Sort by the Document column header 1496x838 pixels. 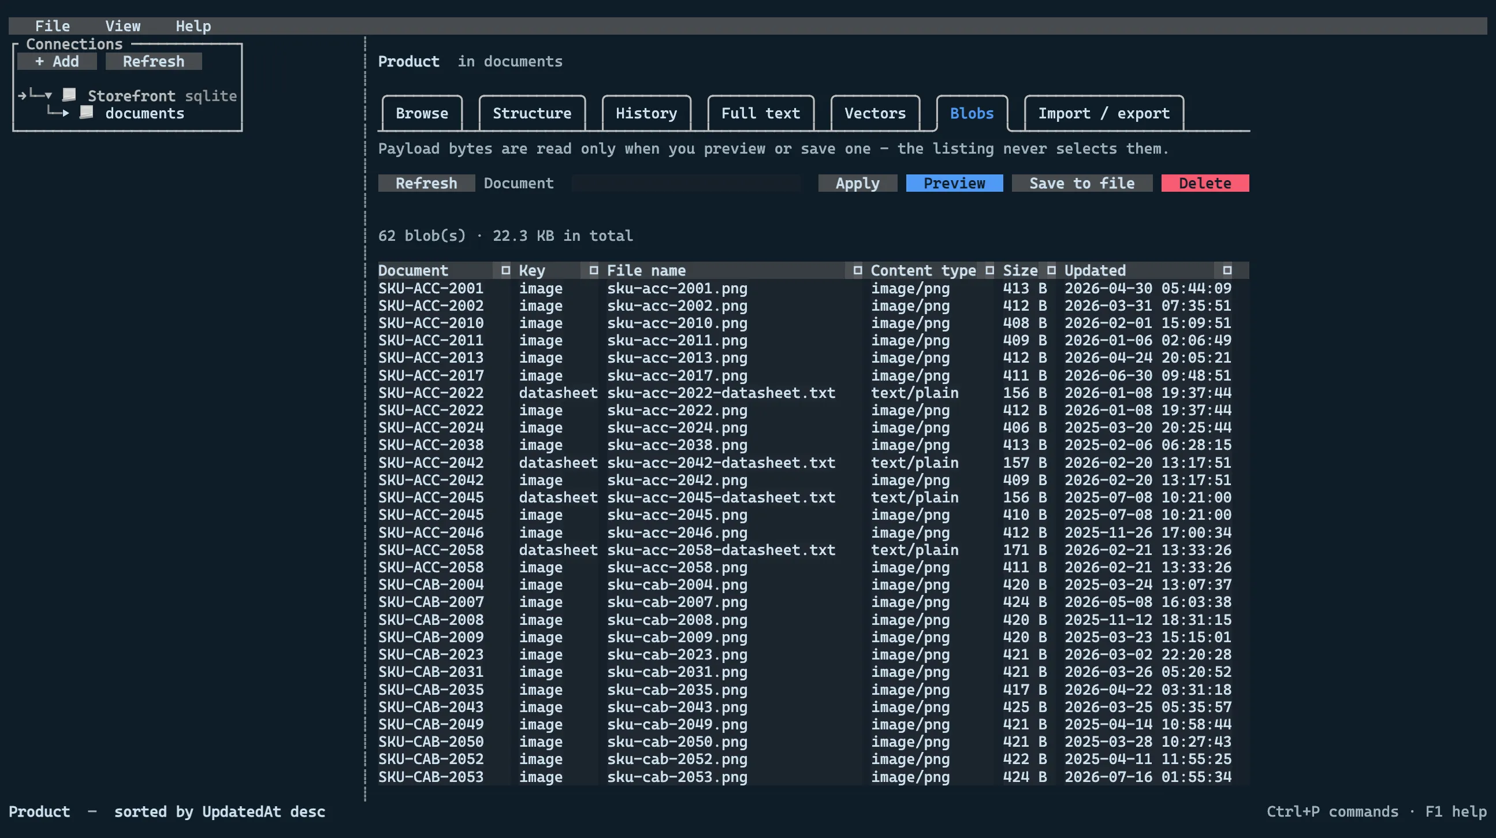(413, 270)
